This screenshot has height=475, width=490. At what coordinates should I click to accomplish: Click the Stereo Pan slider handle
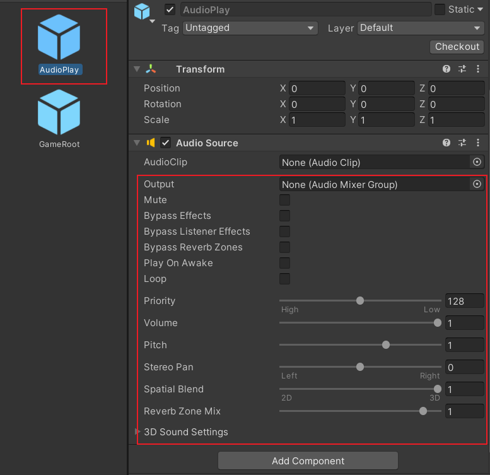coord(360,367)
